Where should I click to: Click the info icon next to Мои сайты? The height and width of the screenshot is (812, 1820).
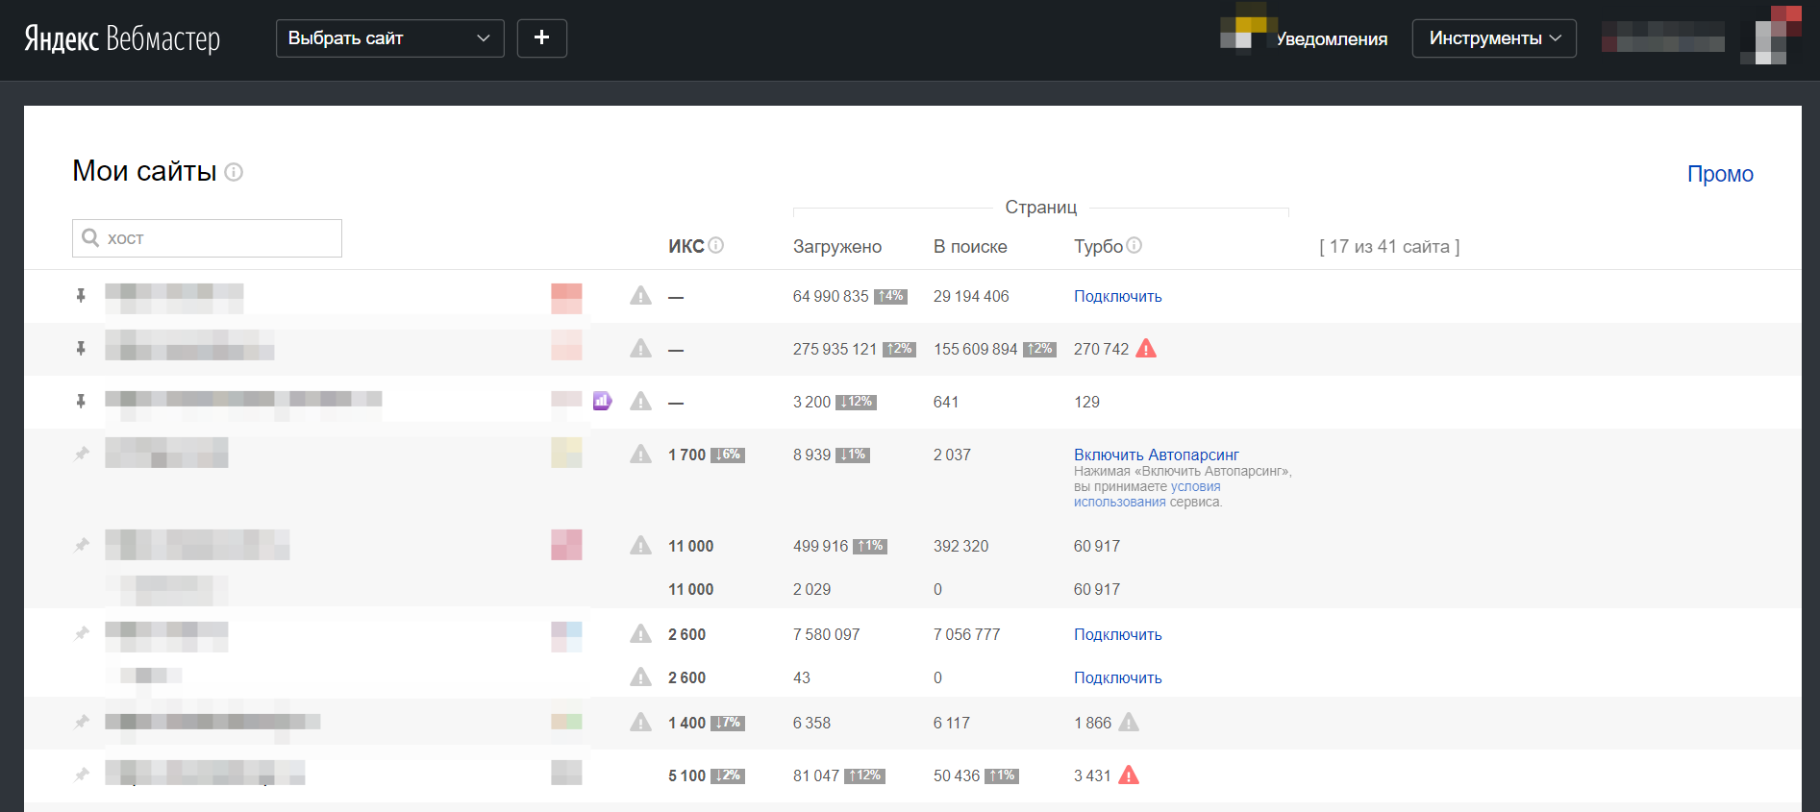click(234, 172)
